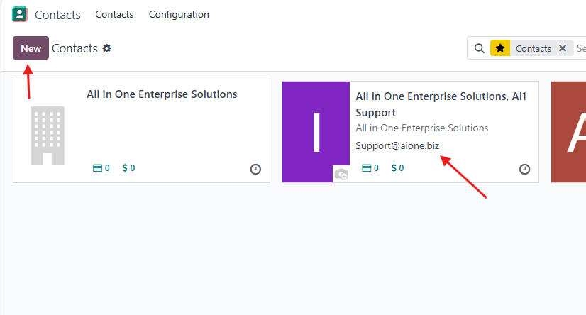586x315 pixels.
Task: Click the dollar sign icon on Ai1 Support card
Action: coord(394,168)
